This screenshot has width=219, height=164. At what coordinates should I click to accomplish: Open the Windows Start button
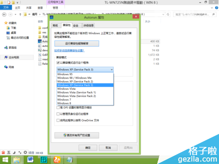[5, 160]
